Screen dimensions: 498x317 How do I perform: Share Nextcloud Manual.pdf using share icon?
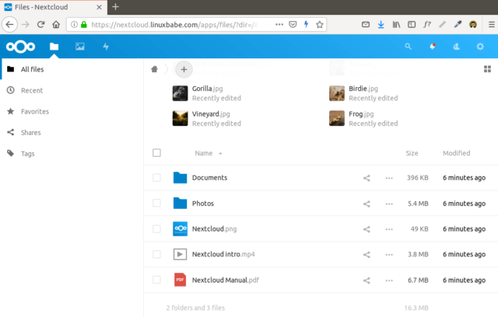366,280
